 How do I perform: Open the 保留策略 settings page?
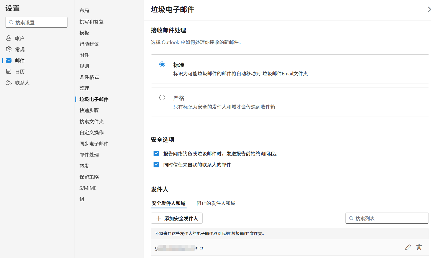(89, 177)
